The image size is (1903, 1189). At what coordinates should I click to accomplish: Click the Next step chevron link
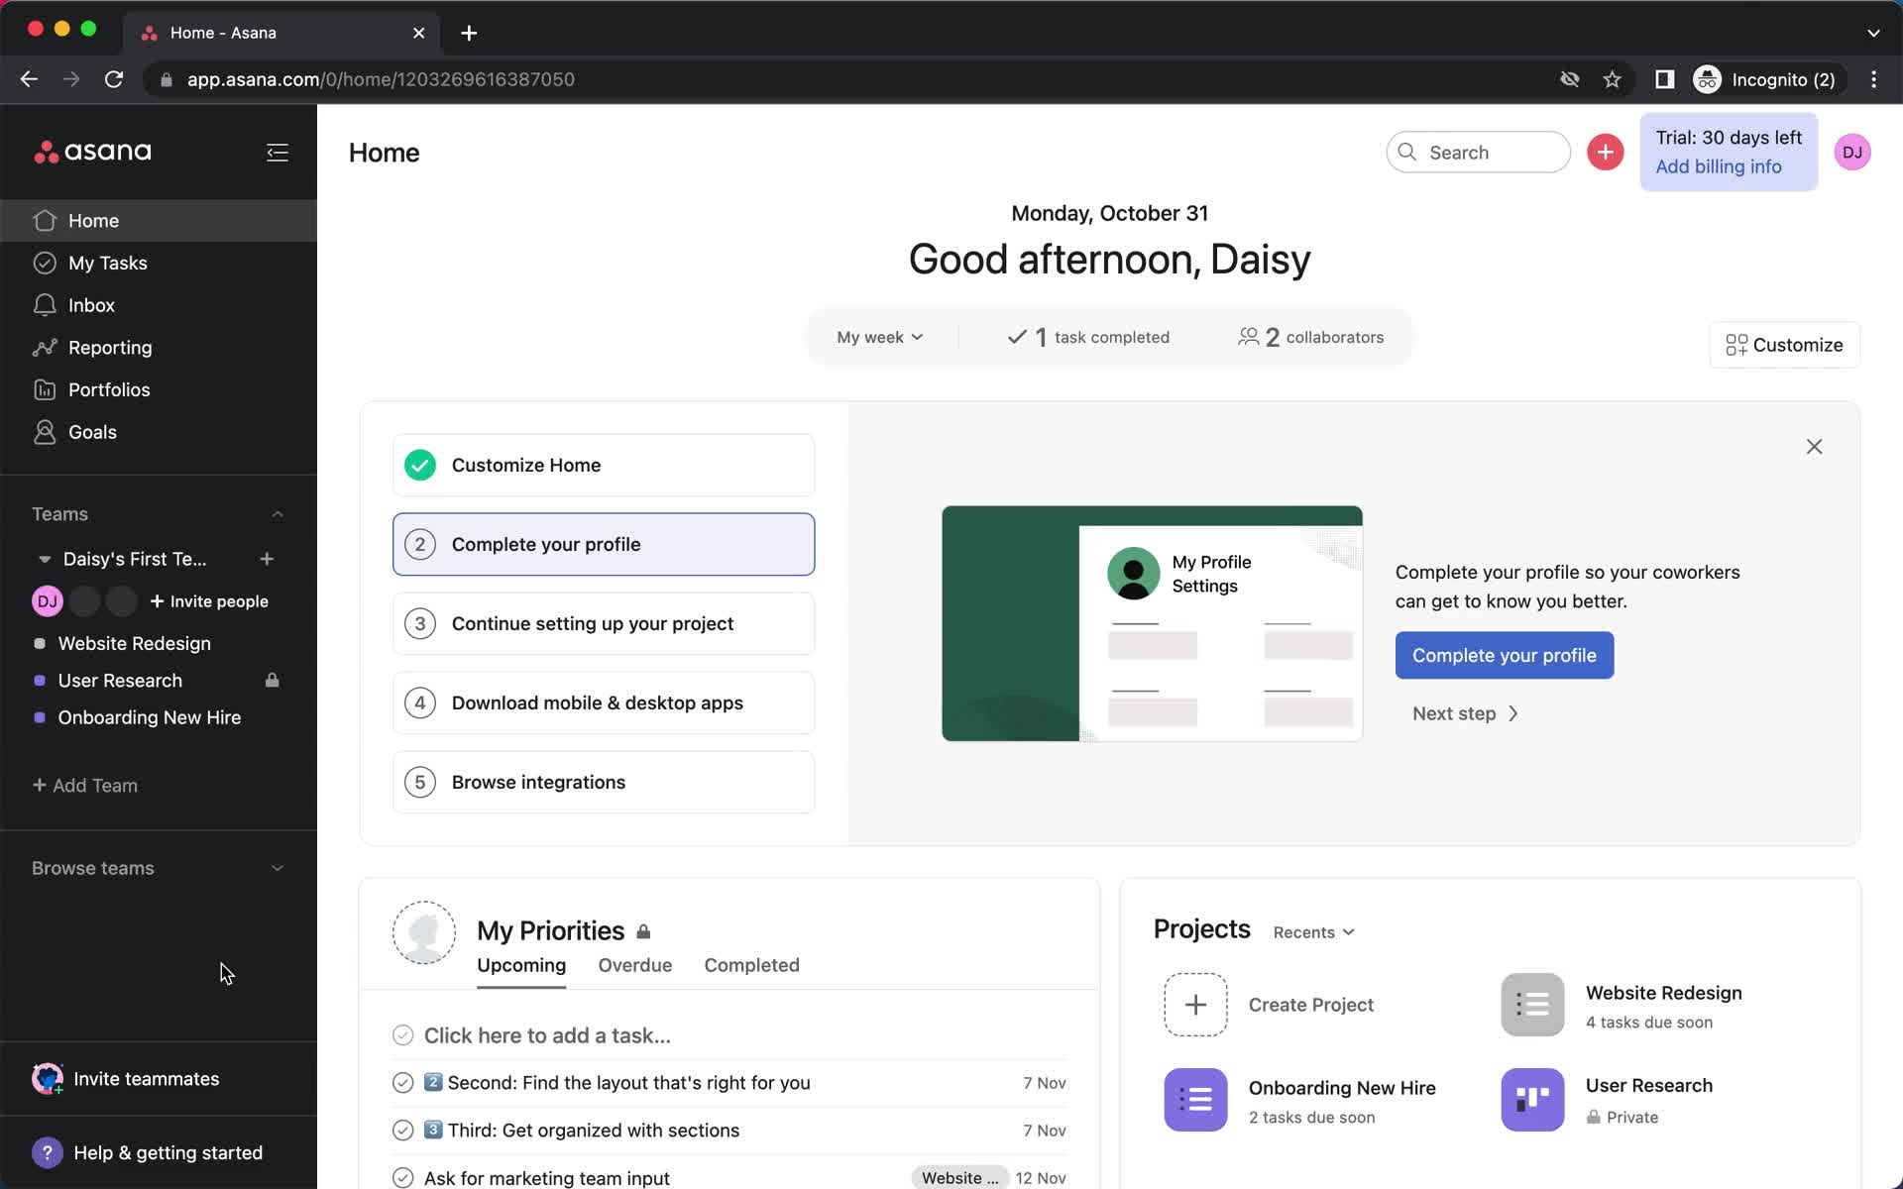tap(1465, 713)
